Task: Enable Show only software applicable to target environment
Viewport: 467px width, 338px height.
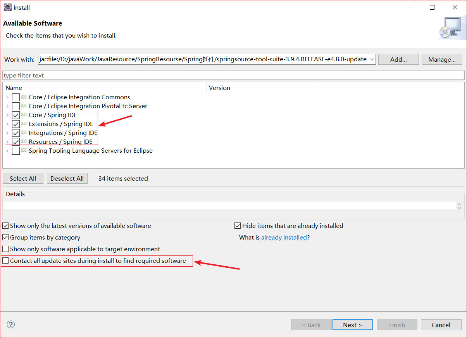Action: (5, 249)
